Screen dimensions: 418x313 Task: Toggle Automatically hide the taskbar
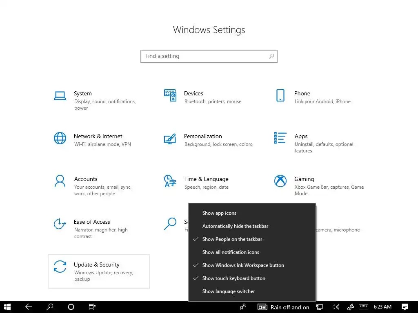click(252, 226)
